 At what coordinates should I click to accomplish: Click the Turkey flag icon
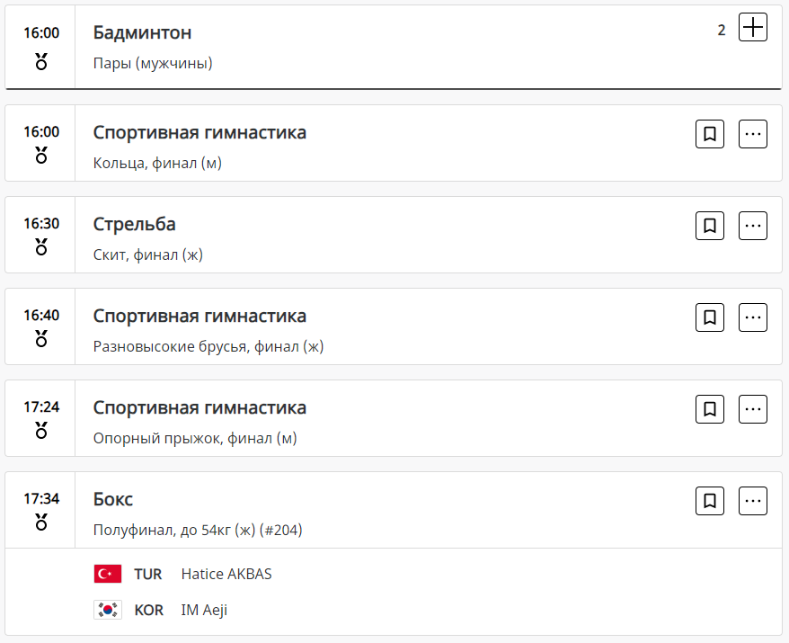click(x=108, y=574)
